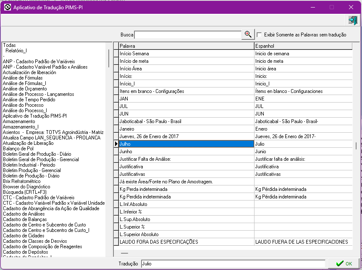Click the Busca search input field
Viewport: 362px width, 270px height.
(188, 35)
